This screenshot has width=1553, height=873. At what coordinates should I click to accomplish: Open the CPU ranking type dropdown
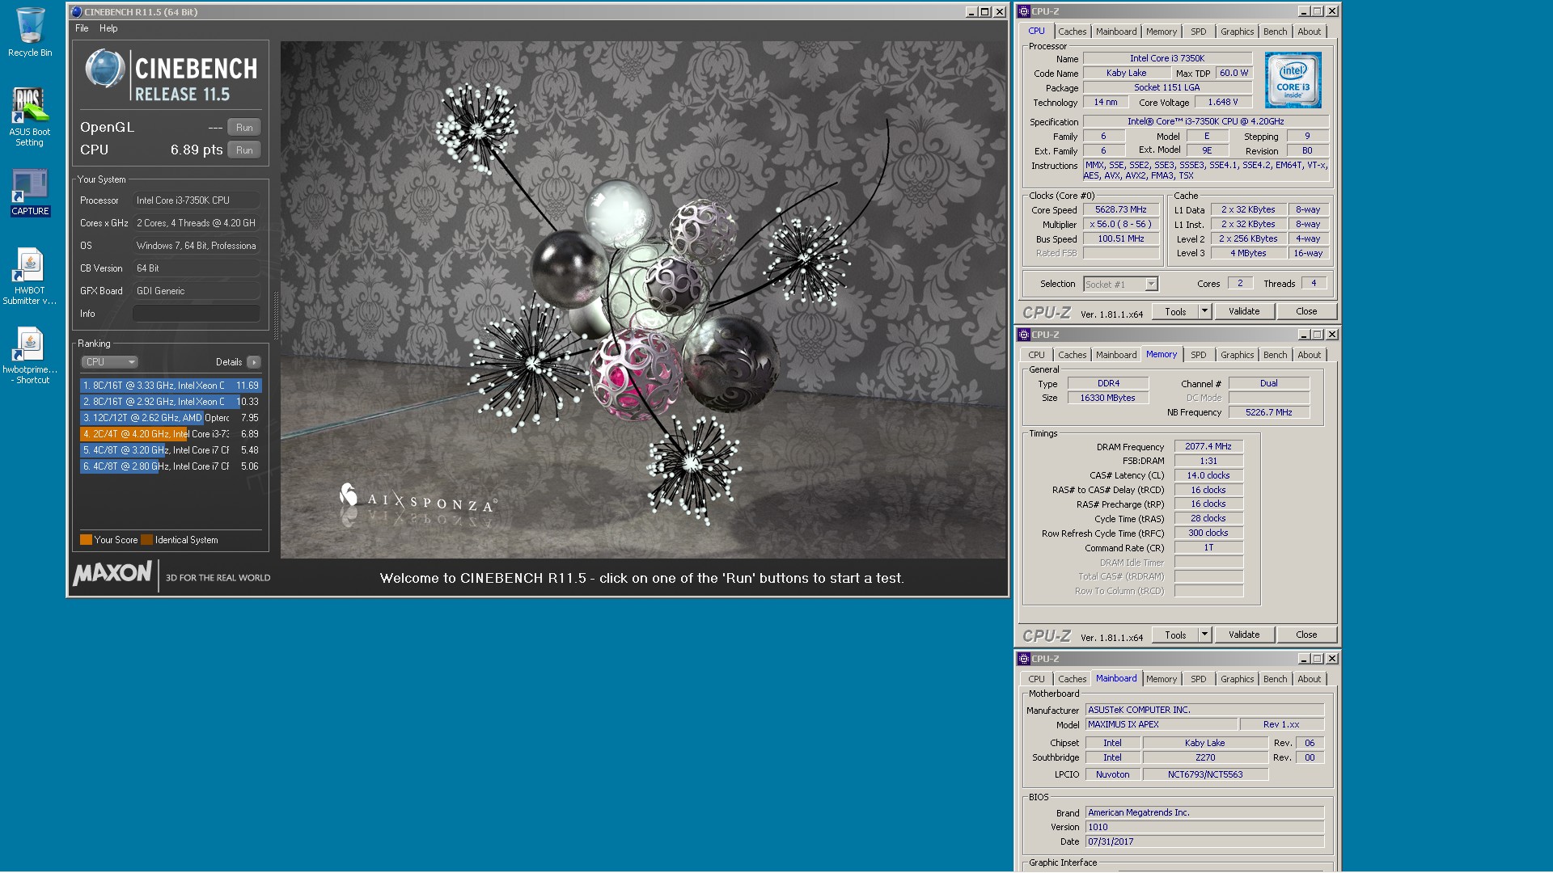click(x=109, y=362)
